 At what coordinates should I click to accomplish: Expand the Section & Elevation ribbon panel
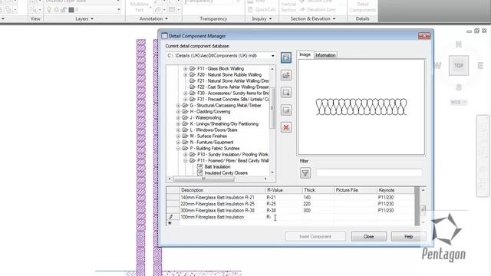(x=313, y=18)
